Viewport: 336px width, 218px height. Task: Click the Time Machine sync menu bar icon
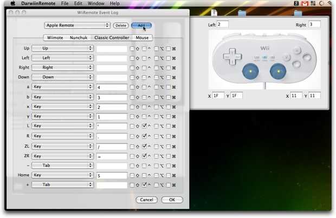pyautogui.click(x=321, y=3)
